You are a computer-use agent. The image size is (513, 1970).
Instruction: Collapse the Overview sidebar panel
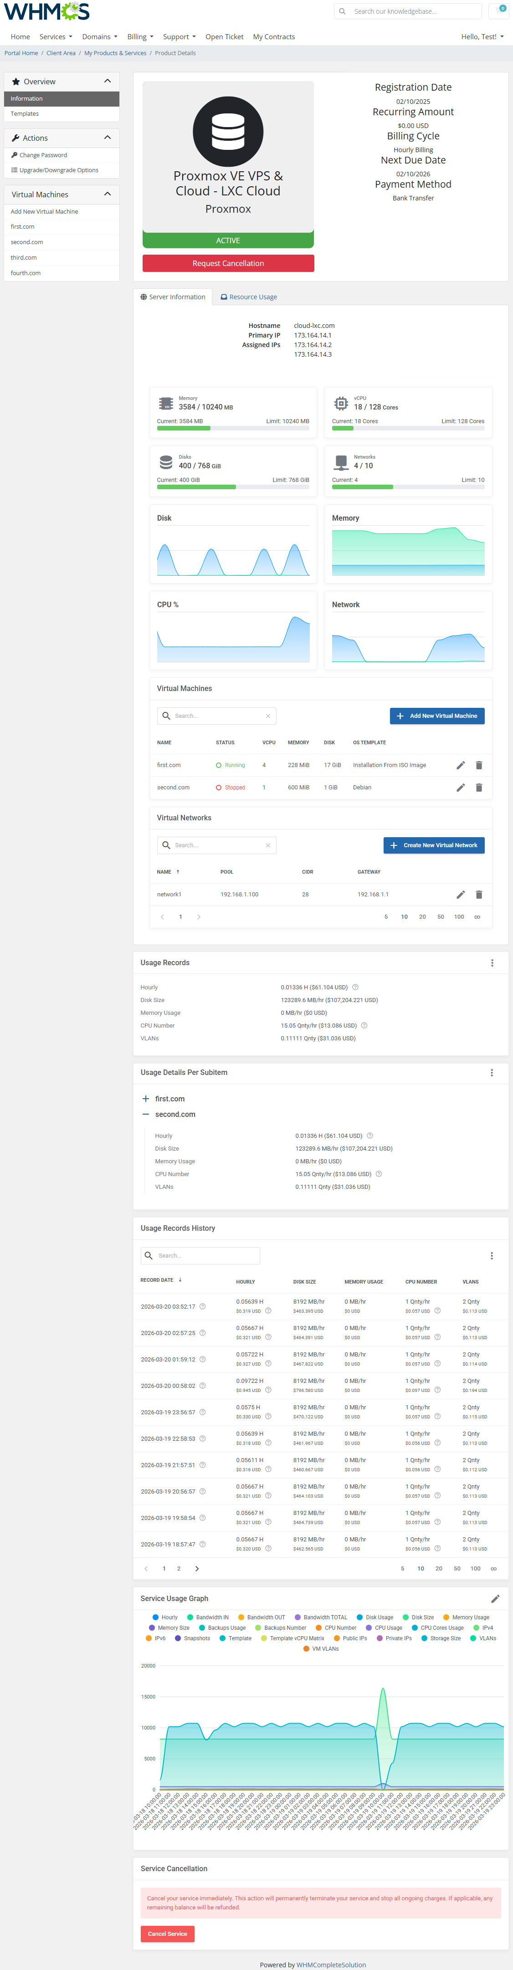(107, 81)
